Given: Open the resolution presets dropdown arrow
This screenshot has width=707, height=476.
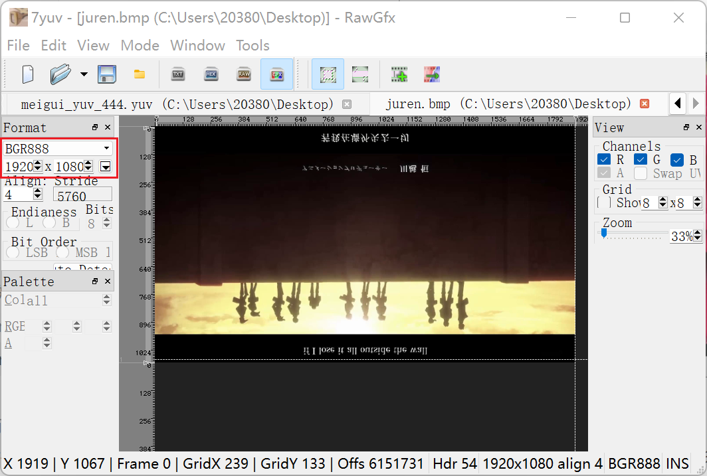Looking at the screenshot, I should pos(105,165).
